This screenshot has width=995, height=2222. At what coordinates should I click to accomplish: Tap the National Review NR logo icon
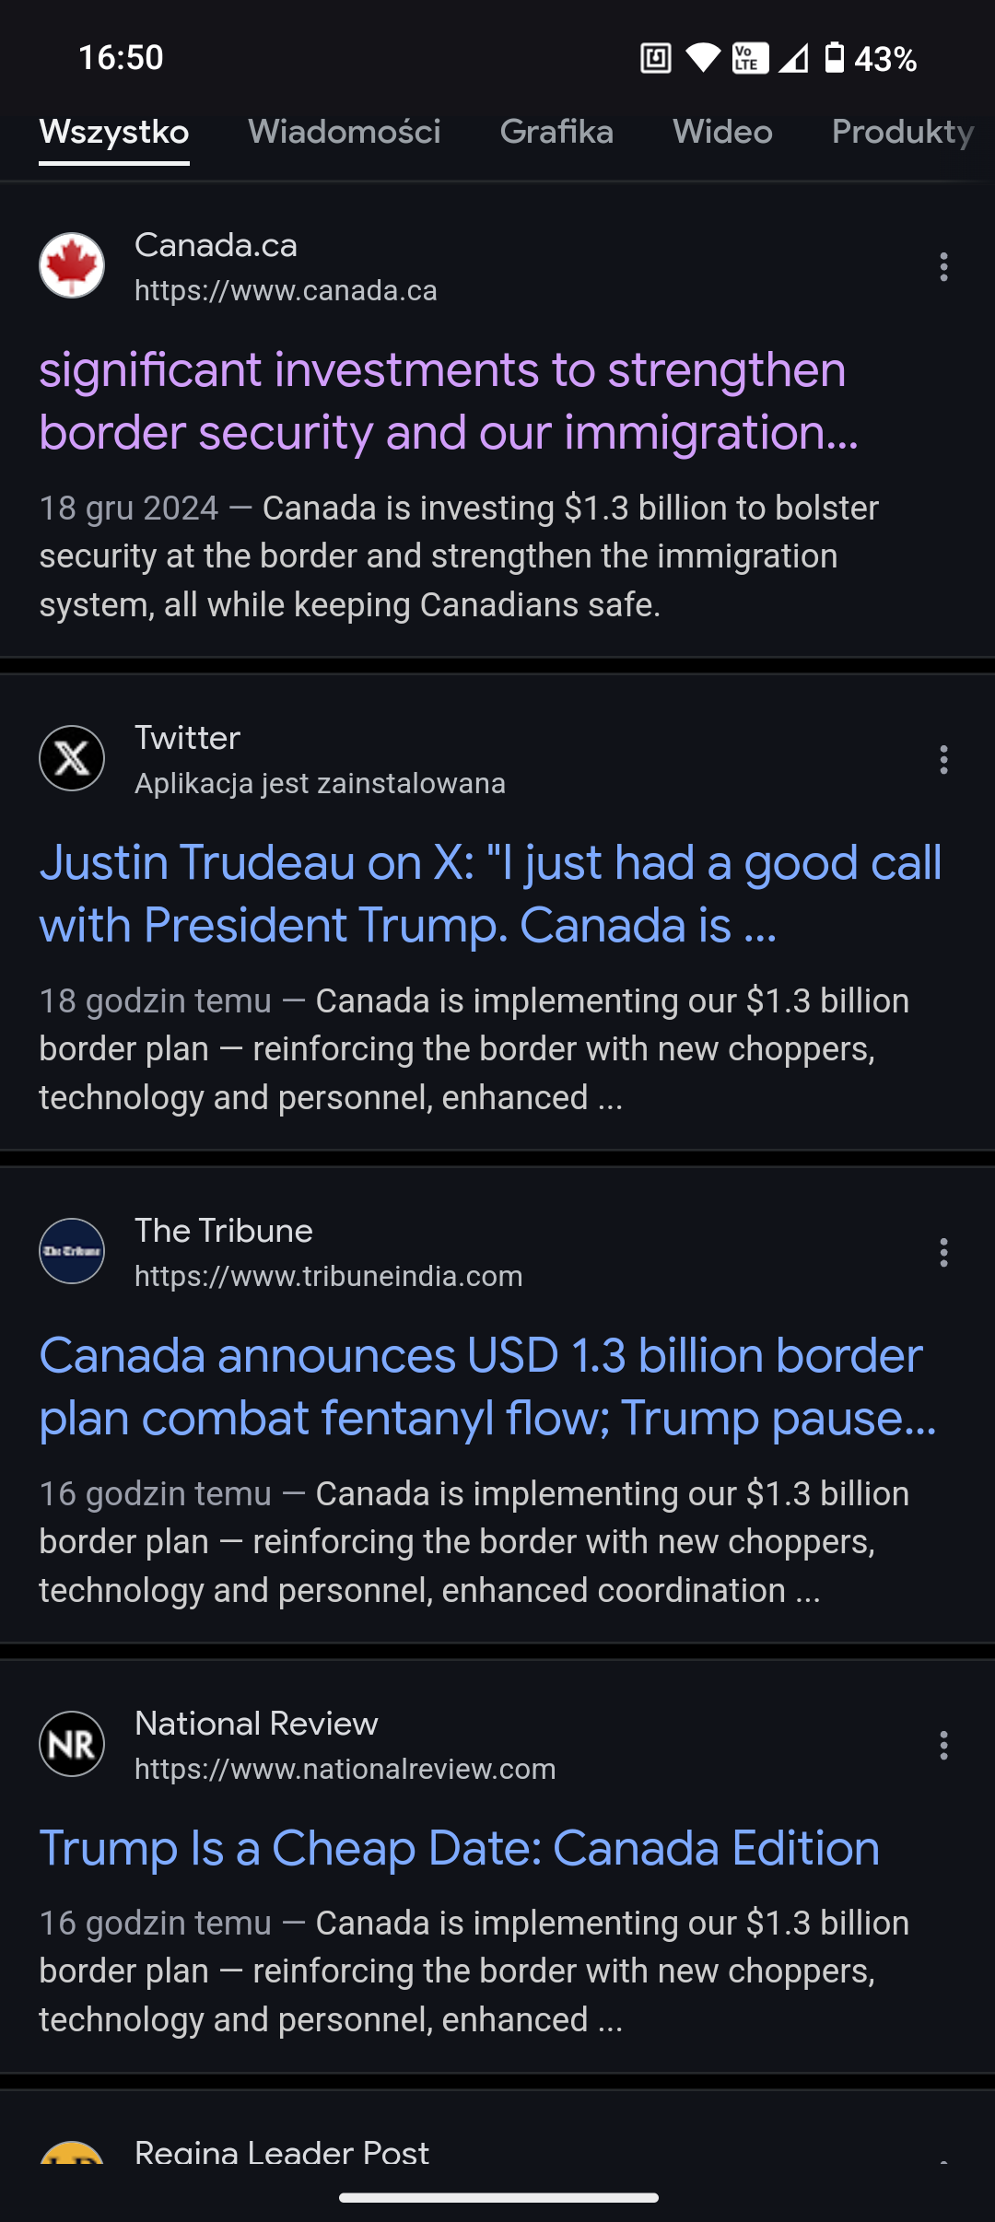(72, 1744)
